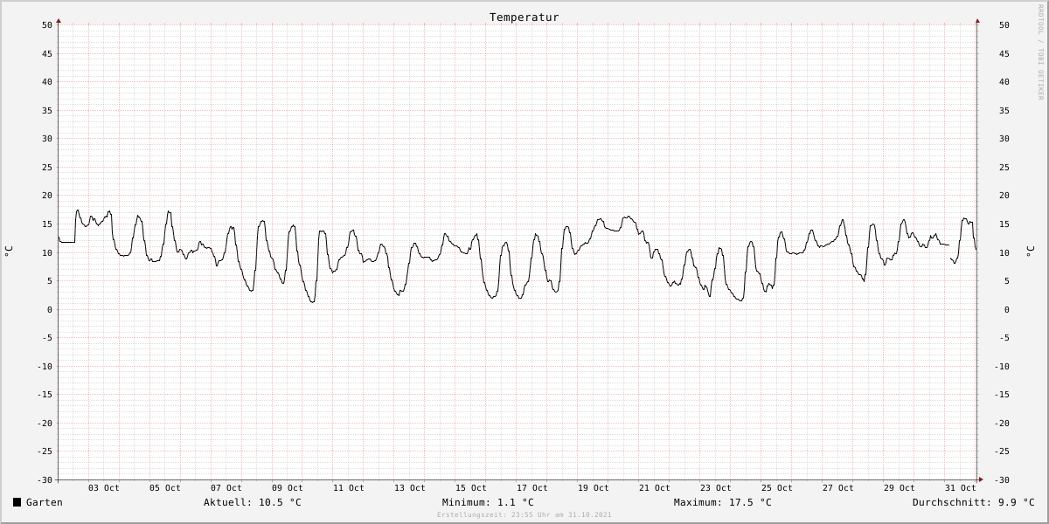The image size is (1049, 524).
Task: Click the 29 Oct date label
Action: 900,488
